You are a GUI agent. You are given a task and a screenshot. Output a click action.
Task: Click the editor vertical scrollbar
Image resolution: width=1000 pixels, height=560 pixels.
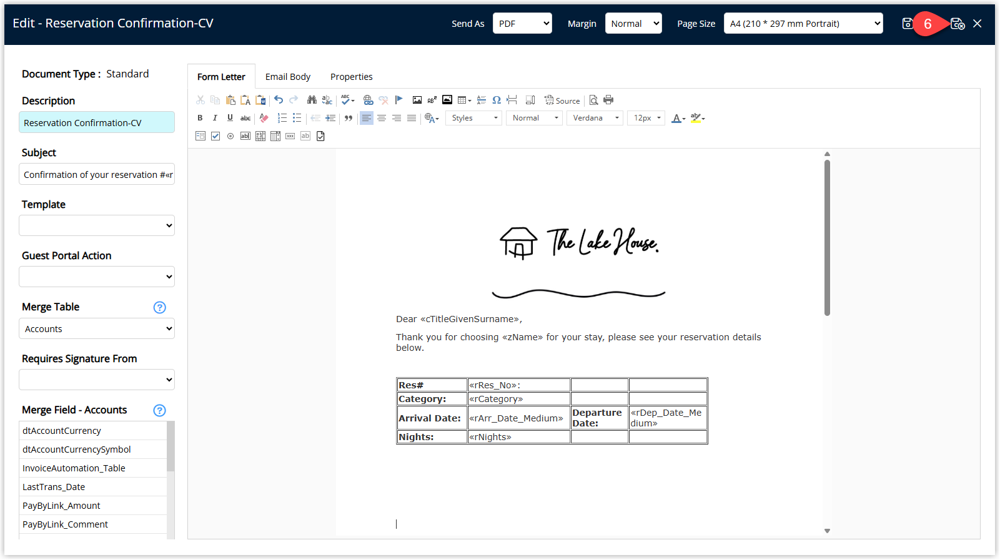[x=827, y=237]
